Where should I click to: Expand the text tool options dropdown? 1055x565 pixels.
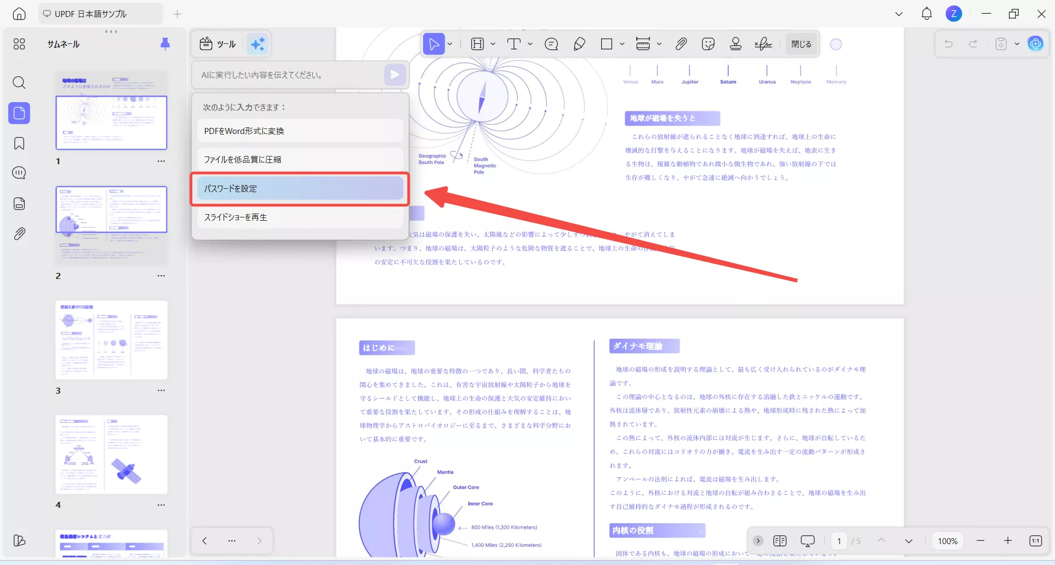coord(530,44)
